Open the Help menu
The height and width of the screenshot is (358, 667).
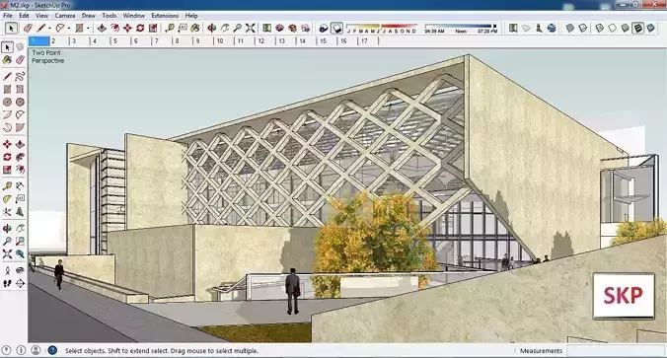[x=191, y=16]
